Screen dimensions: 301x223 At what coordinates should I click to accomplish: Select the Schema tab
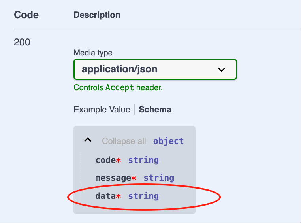coord(155,110)
